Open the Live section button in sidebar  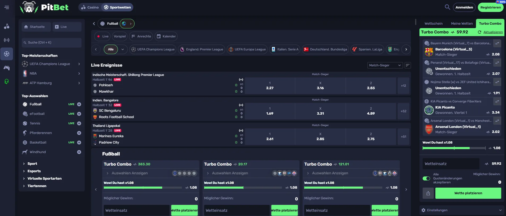[67, 27]
